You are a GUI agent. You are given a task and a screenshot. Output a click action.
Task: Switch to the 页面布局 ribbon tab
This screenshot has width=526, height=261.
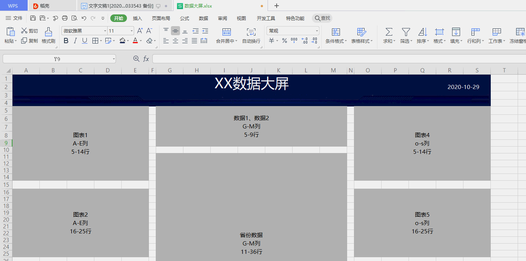coord(161,18)
